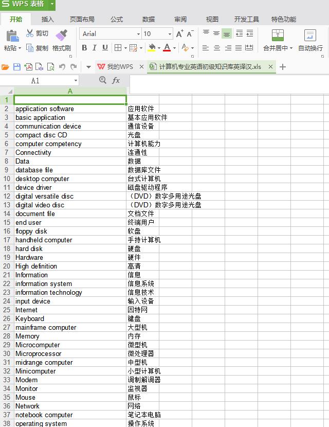Viewport: 329px width, 427px height.
Task: Switch to the 数据 ribbon tab
Action: (149, 20)
